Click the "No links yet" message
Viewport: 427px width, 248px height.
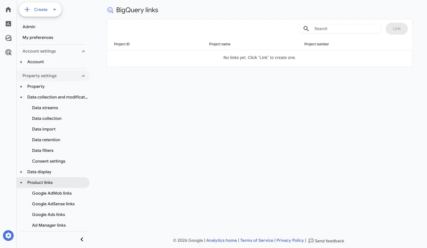pyautogui.click(x=260, y=58)
